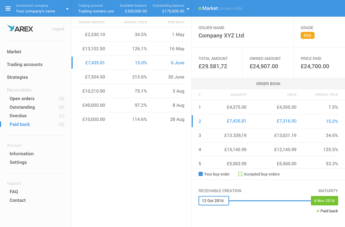Click the green market status dot
Image resolution: width=345 pixels, height=227 pixels.
point(200,9)
